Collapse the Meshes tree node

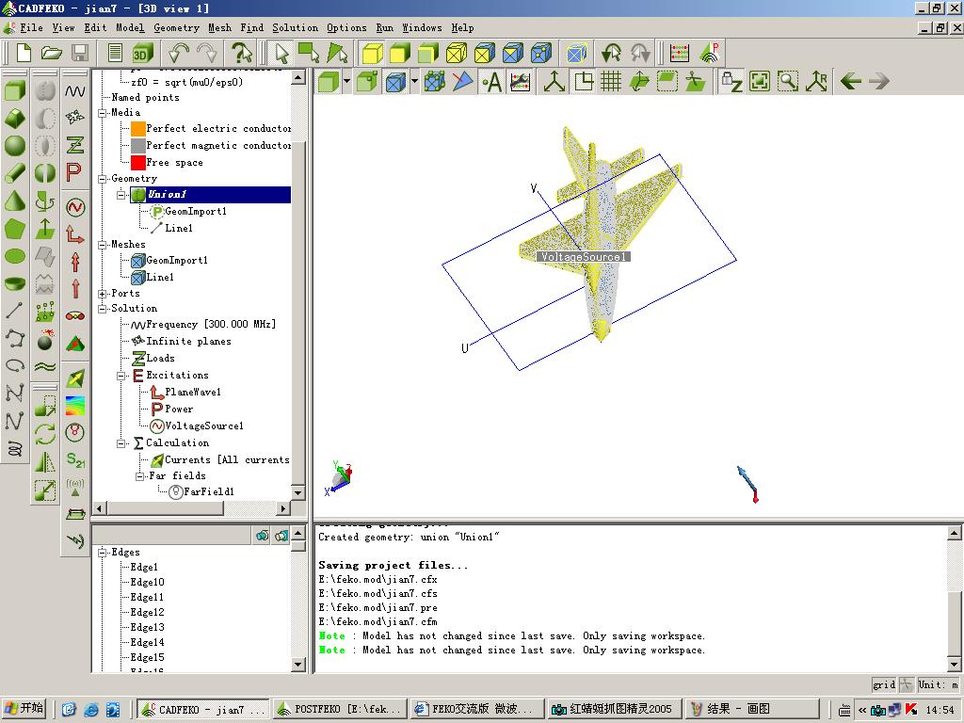tap(103, 245)
